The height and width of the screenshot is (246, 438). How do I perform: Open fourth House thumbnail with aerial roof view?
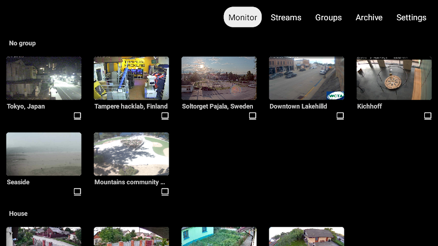[x=307, y=237]
